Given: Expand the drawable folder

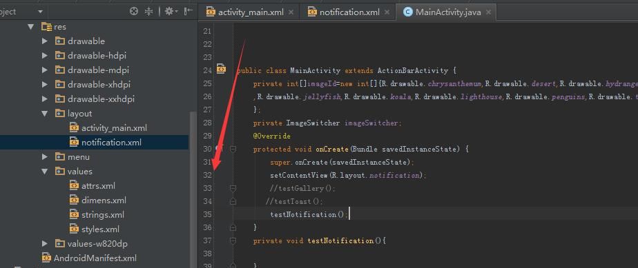Looking at the screenshot, I should click(x=45, y=41).
